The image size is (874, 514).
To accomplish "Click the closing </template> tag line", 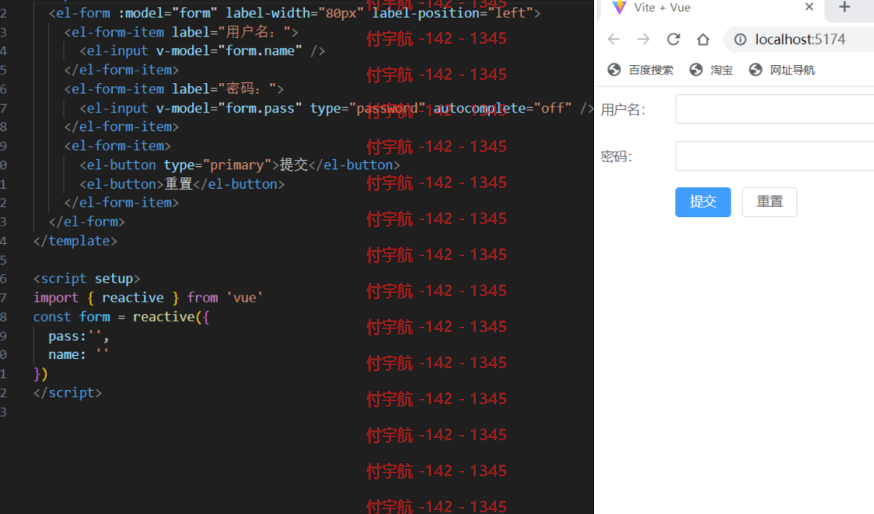I will pos(75,241).
